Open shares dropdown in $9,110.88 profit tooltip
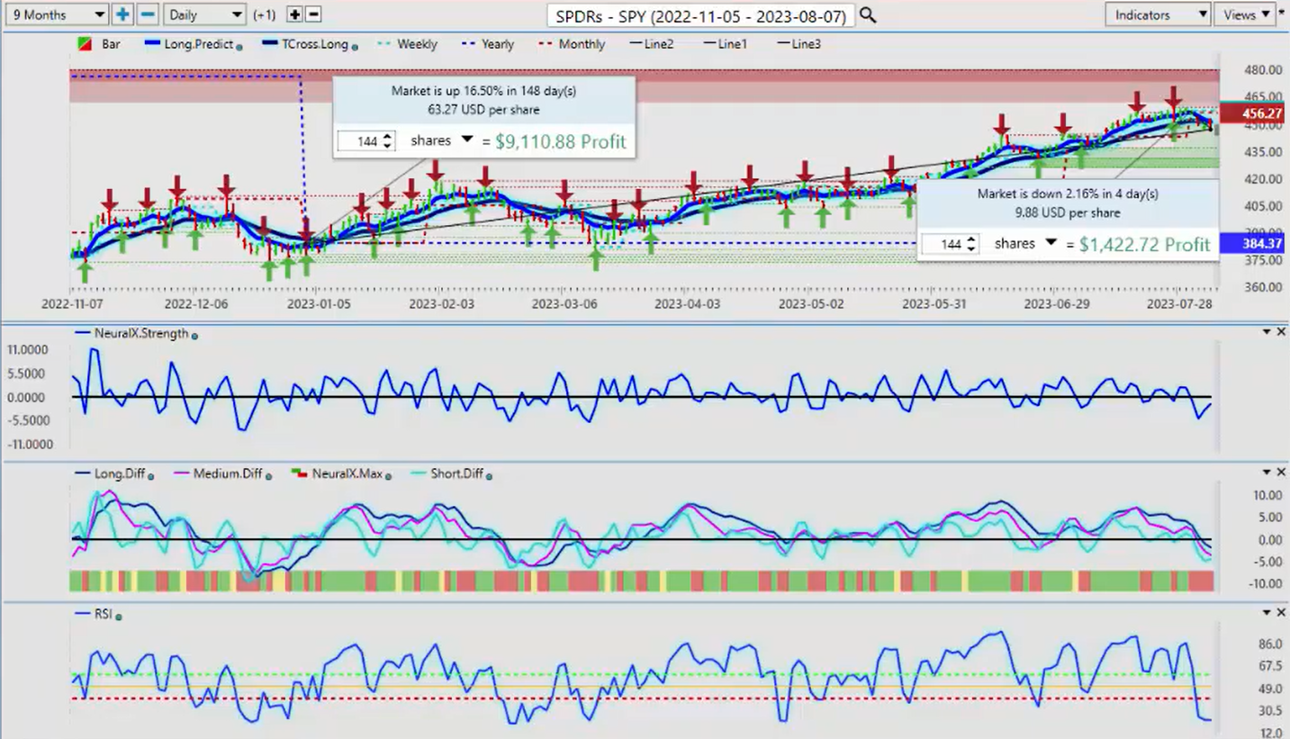The height and width of the screenshot is (739, 1290). point(467,140)
